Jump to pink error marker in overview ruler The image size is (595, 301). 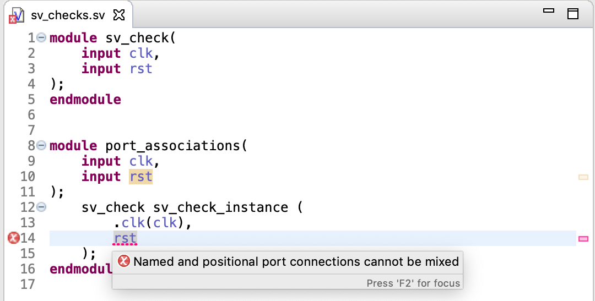(583, 238)
